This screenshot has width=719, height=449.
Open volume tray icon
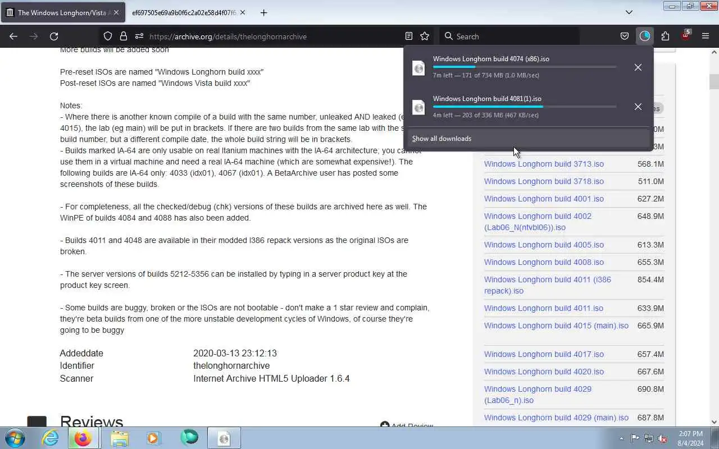pos(663,438)
